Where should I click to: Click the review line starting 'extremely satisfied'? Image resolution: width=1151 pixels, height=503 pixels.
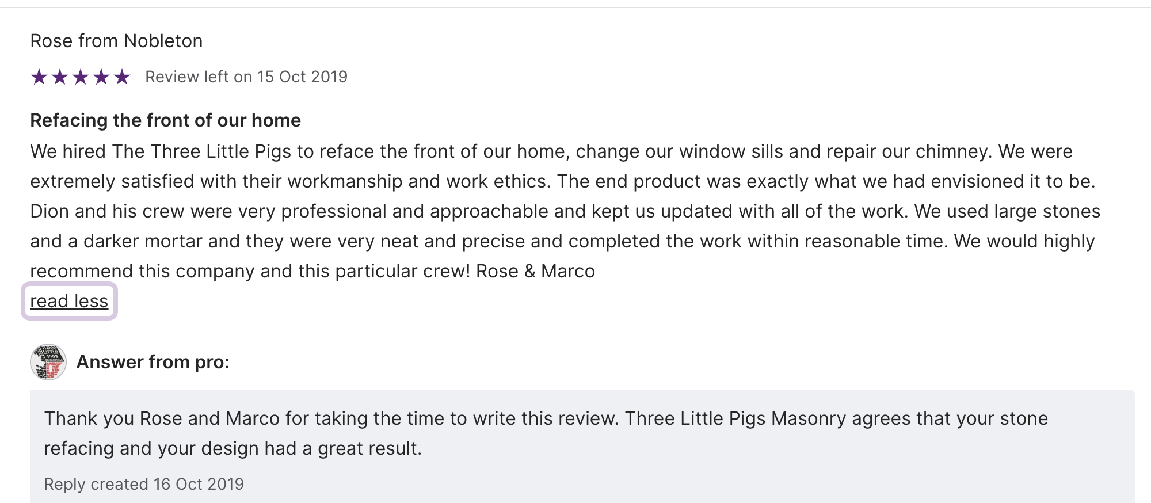tap(562, 181)
